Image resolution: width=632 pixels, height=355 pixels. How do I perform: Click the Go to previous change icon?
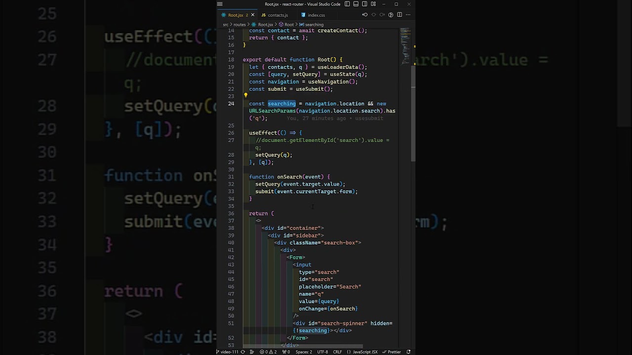(365, 15)
